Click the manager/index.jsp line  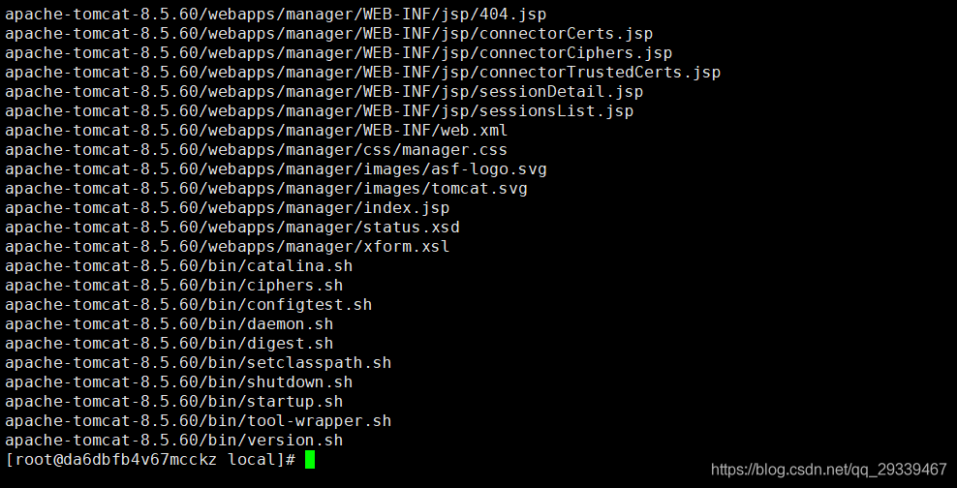[227, 208]
